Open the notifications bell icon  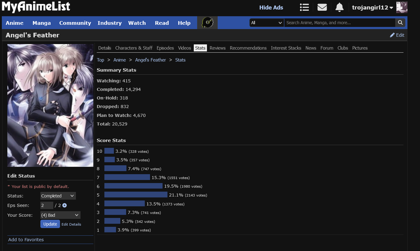click(x=339, y=7)
